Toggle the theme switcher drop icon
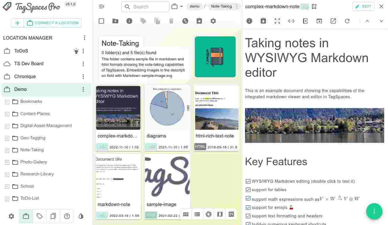388x225 pixels. (81, 216)
